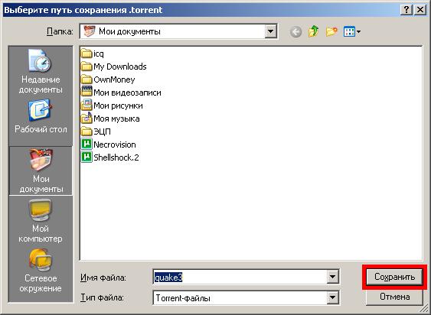Select Мои документы in places bar
The image size is (431, 315).
[x=41, y=170]
